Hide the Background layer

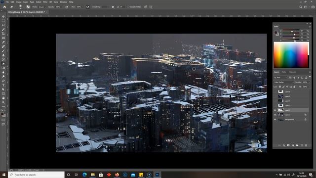[x=275, y=120]
